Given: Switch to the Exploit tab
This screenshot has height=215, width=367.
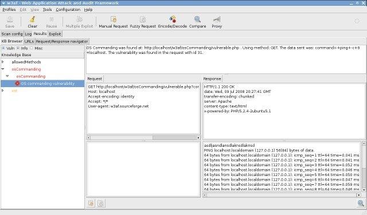Looking at the screenshot, I should click(55, 34).
